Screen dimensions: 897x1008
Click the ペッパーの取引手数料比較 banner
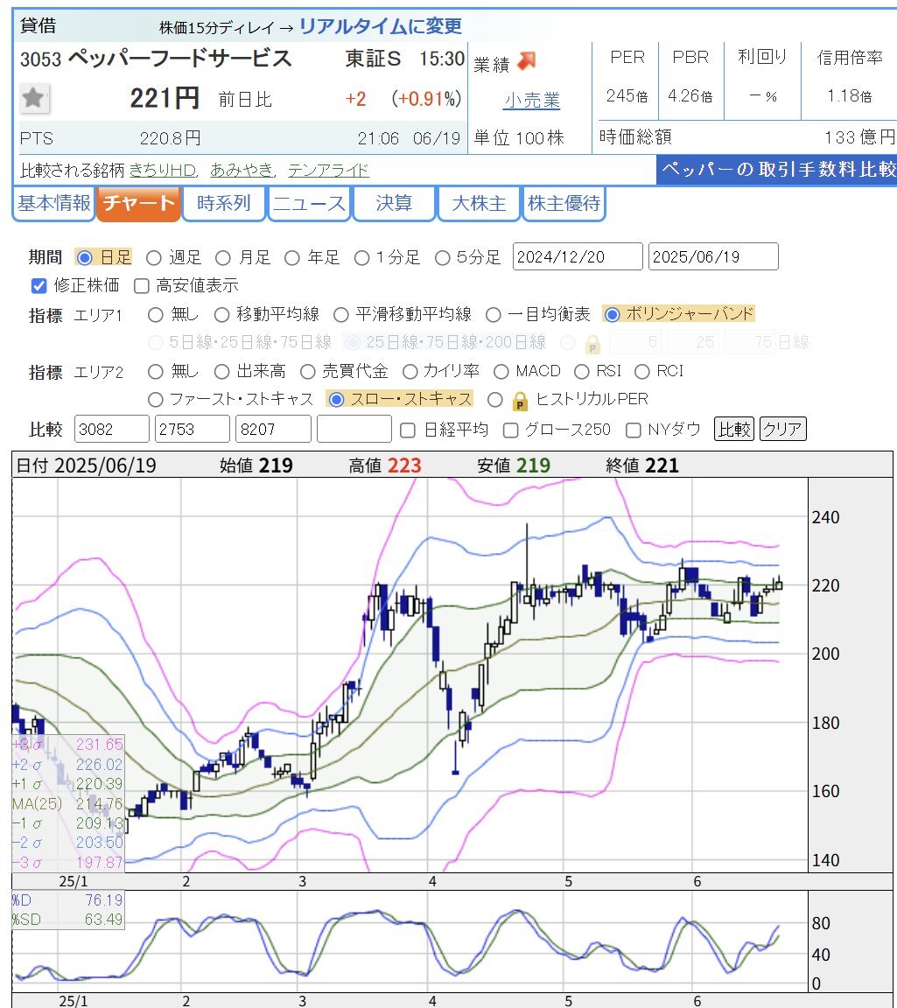[x=777, y=170]
